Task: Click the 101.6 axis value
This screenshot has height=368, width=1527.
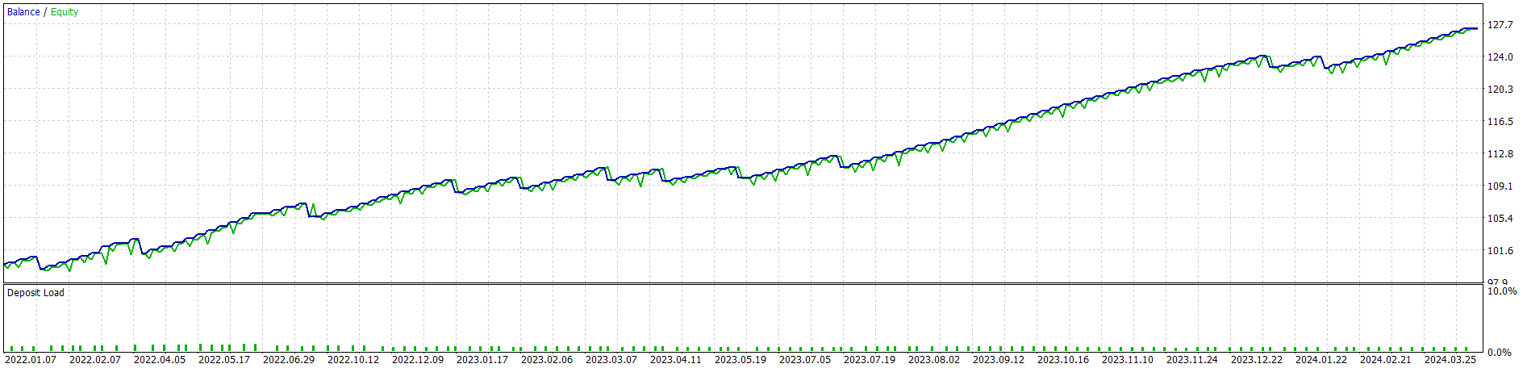Action: point(1500,251)
